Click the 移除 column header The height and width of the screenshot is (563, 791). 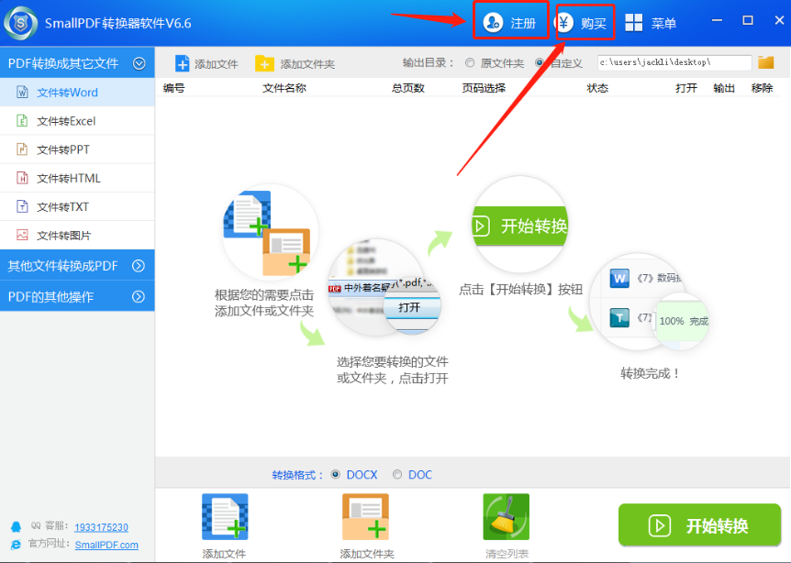coord(763,88)
